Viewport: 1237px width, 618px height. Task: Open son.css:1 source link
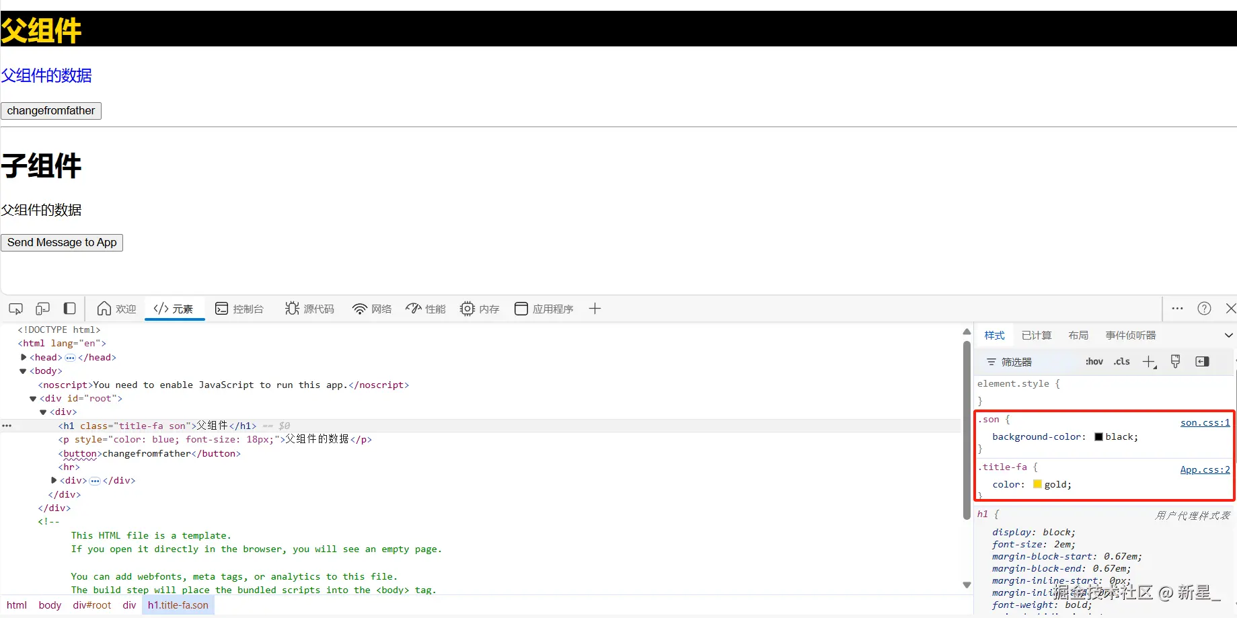[1205, 423]
